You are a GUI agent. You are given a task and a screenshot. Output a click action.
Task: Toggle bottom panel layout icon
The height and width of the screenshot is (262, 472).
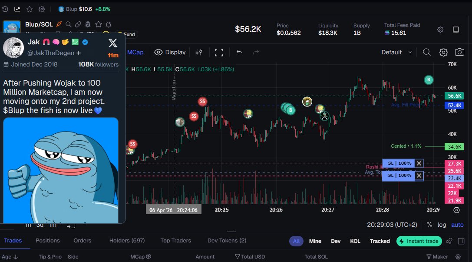(456, 29)
